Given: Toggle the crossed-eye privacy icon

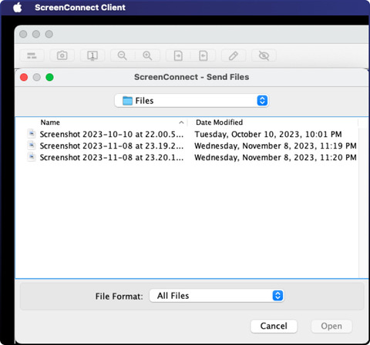Looking at the screenshot, I should click(264, 55).
